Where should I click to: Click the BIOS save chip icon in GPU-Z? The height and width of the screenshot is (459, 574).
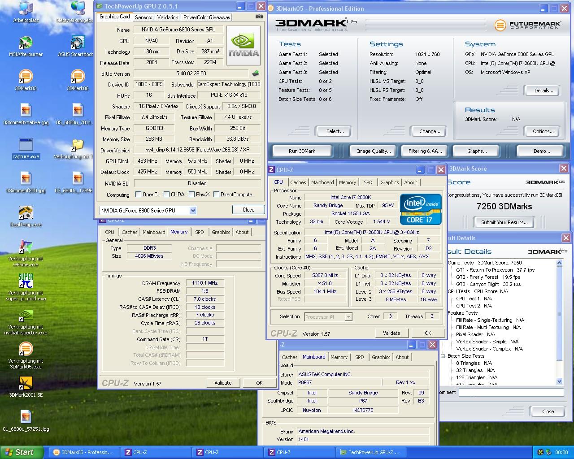pyautogui.click(x=256, y=73)
